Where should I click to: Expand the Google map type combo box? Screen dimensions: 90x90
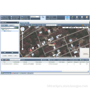click(39, 17)
